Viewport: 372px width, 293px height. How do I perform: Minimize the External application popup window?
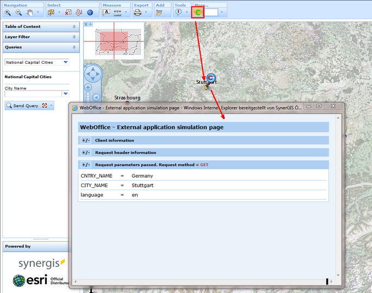[x=309, y=106]
